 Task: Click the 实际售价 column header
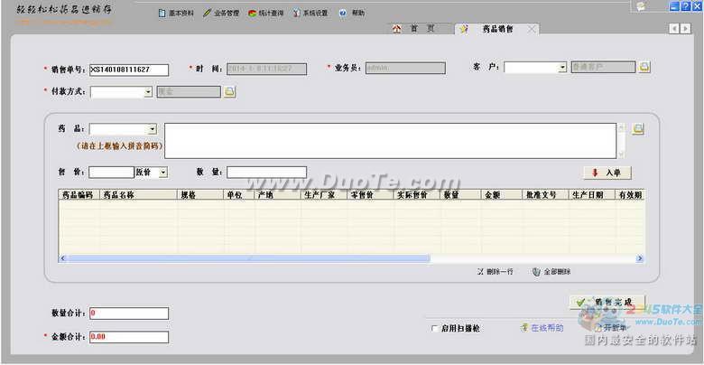click(416, 194)
